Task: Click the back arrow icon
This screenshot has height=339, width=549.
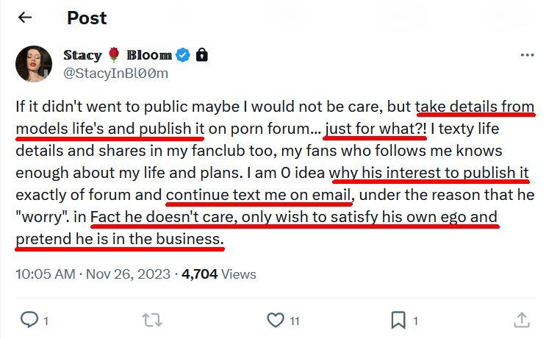Action: click(25, 18)
